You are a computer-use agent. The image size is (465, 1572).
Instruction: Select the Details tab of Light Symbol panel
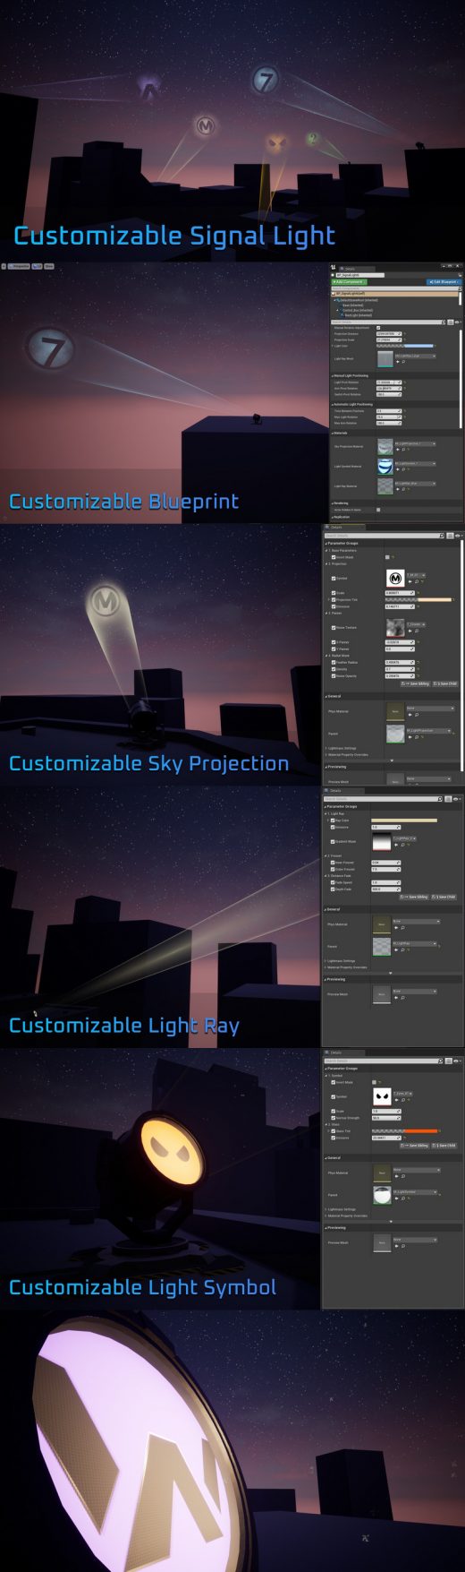344,1052
